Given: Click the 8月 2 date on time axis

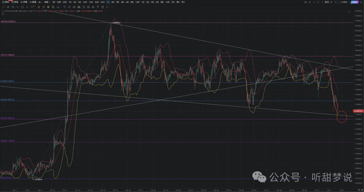Looking at the screenshot, I should [x=342, y=190].
